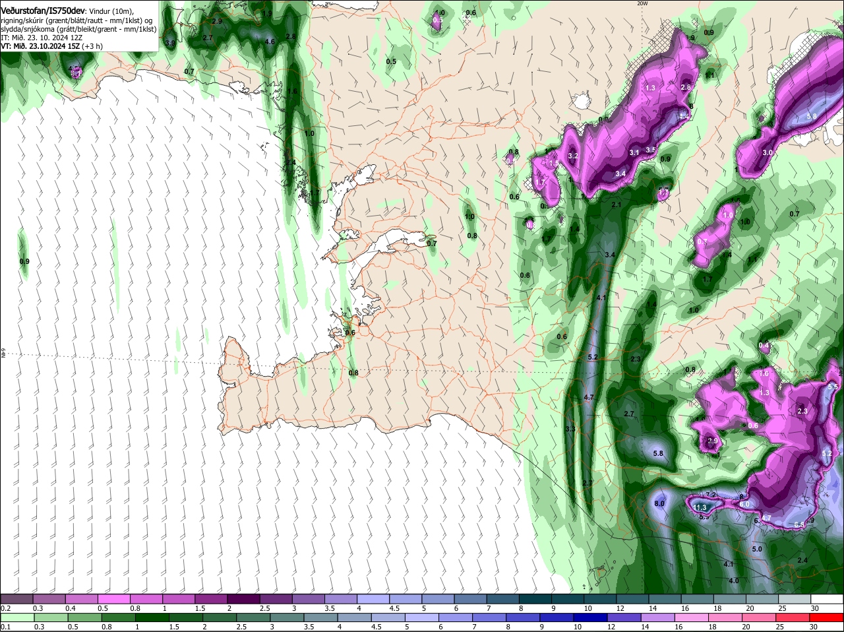Click the 3.1 snow value label
844x632 pixels.
(634, 152)
